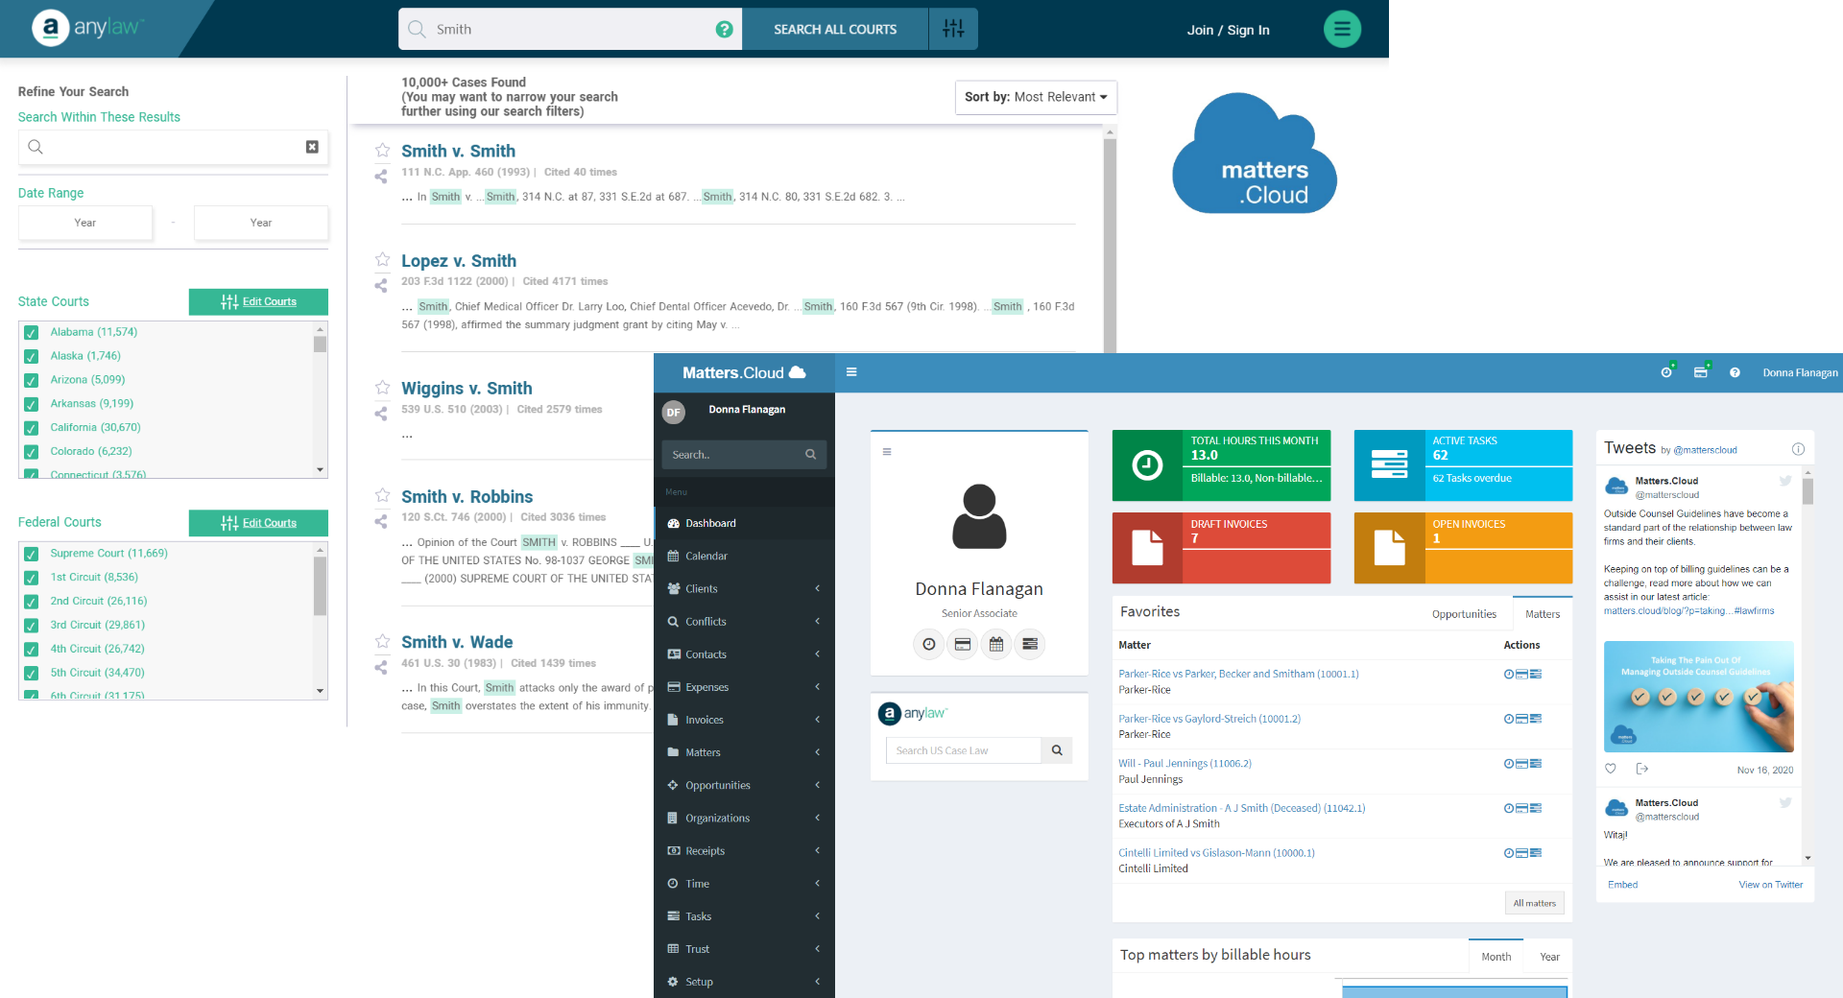Search US case law magnifier button
Image resolution: width=1843 pixels, height=998 pixels.
tap(1057, 750)
